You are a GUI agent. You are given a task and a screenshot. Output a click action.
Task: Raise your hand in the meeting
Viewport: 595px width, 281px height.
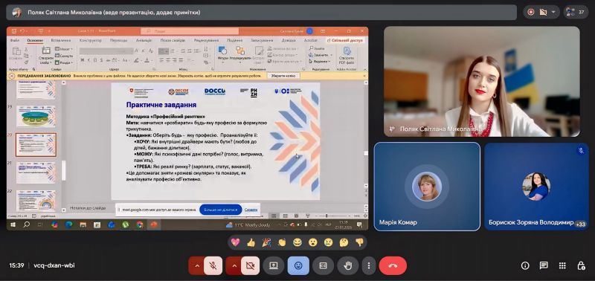click(347, 266)
